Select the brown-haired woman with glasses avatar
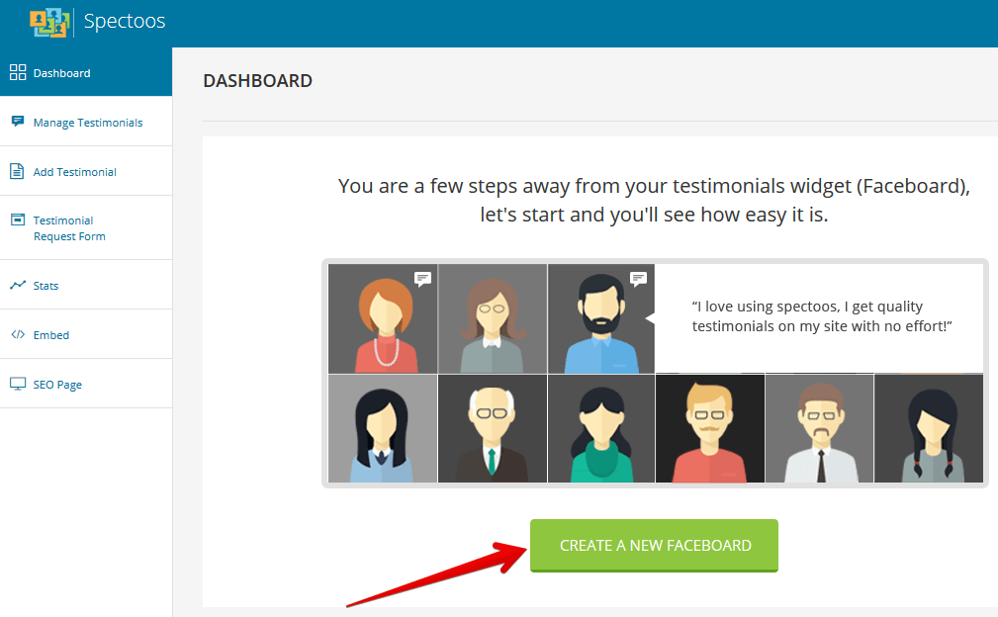This screenshot has width=998, height=617. pos(492,318)
